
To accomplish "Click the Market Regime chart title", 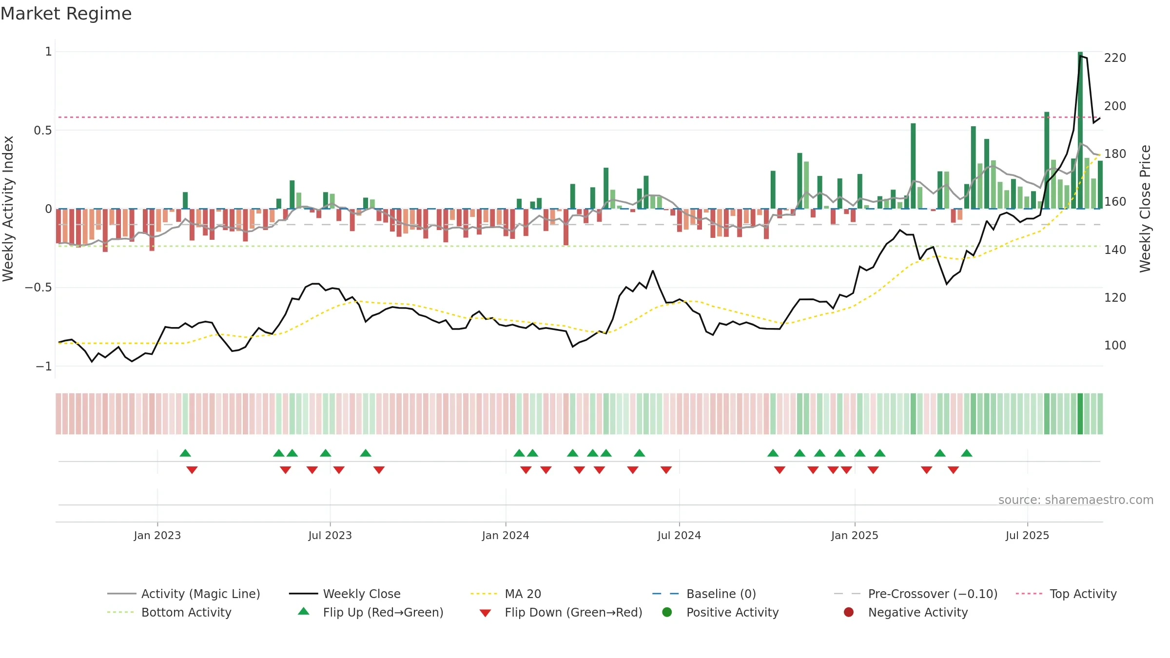I will [66, 14].
